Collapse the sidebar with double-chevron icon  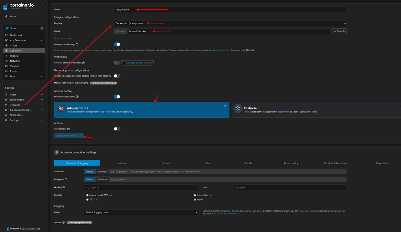tap(42, 4)
